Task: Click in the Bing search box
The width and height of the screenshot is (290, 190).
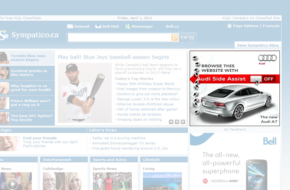Action: (120, 38)
